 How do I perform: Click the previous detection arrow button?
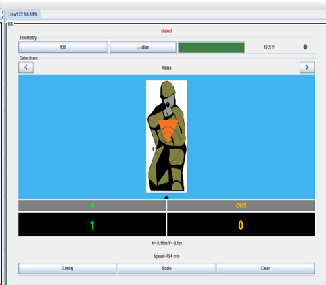point(26,68)
